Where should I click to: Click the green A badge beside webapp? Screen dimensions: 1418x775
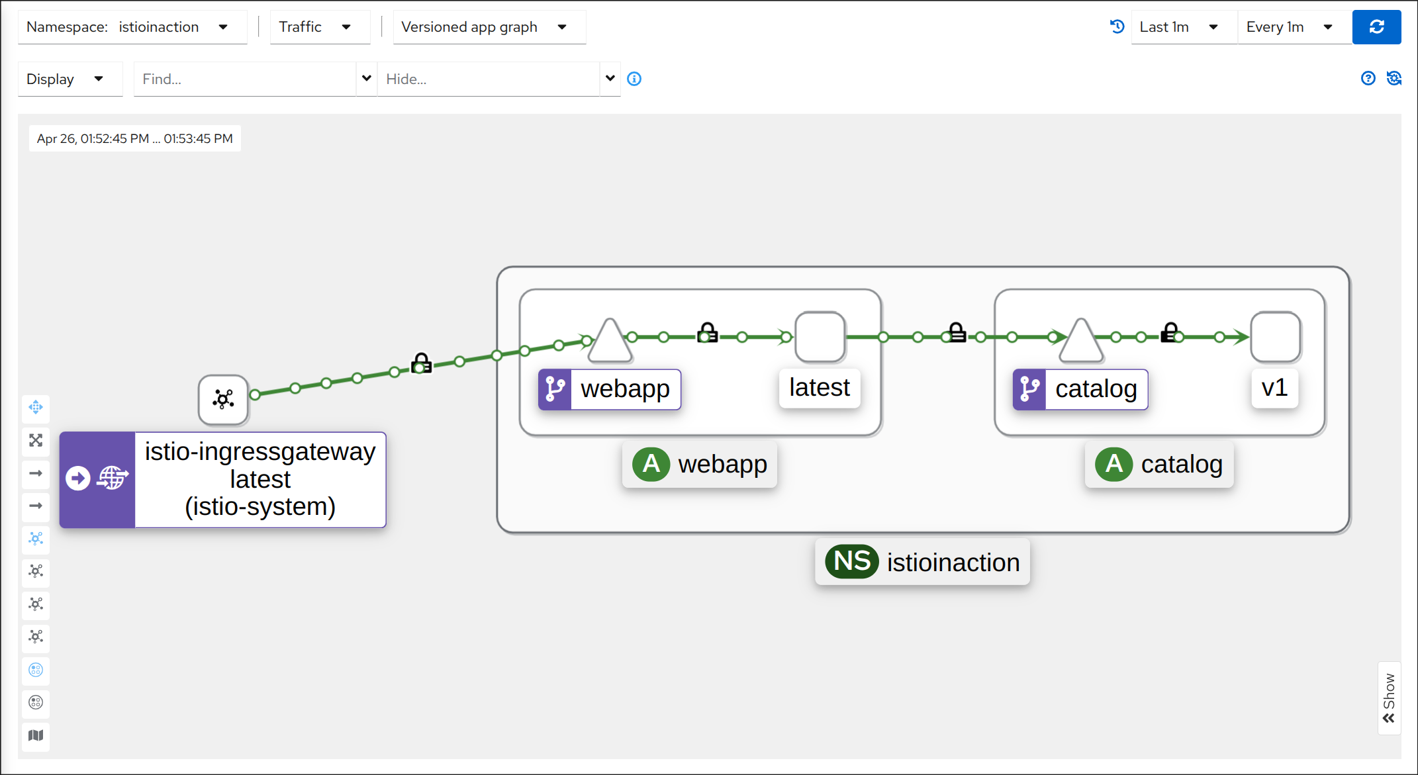click(x=651, y=464)
